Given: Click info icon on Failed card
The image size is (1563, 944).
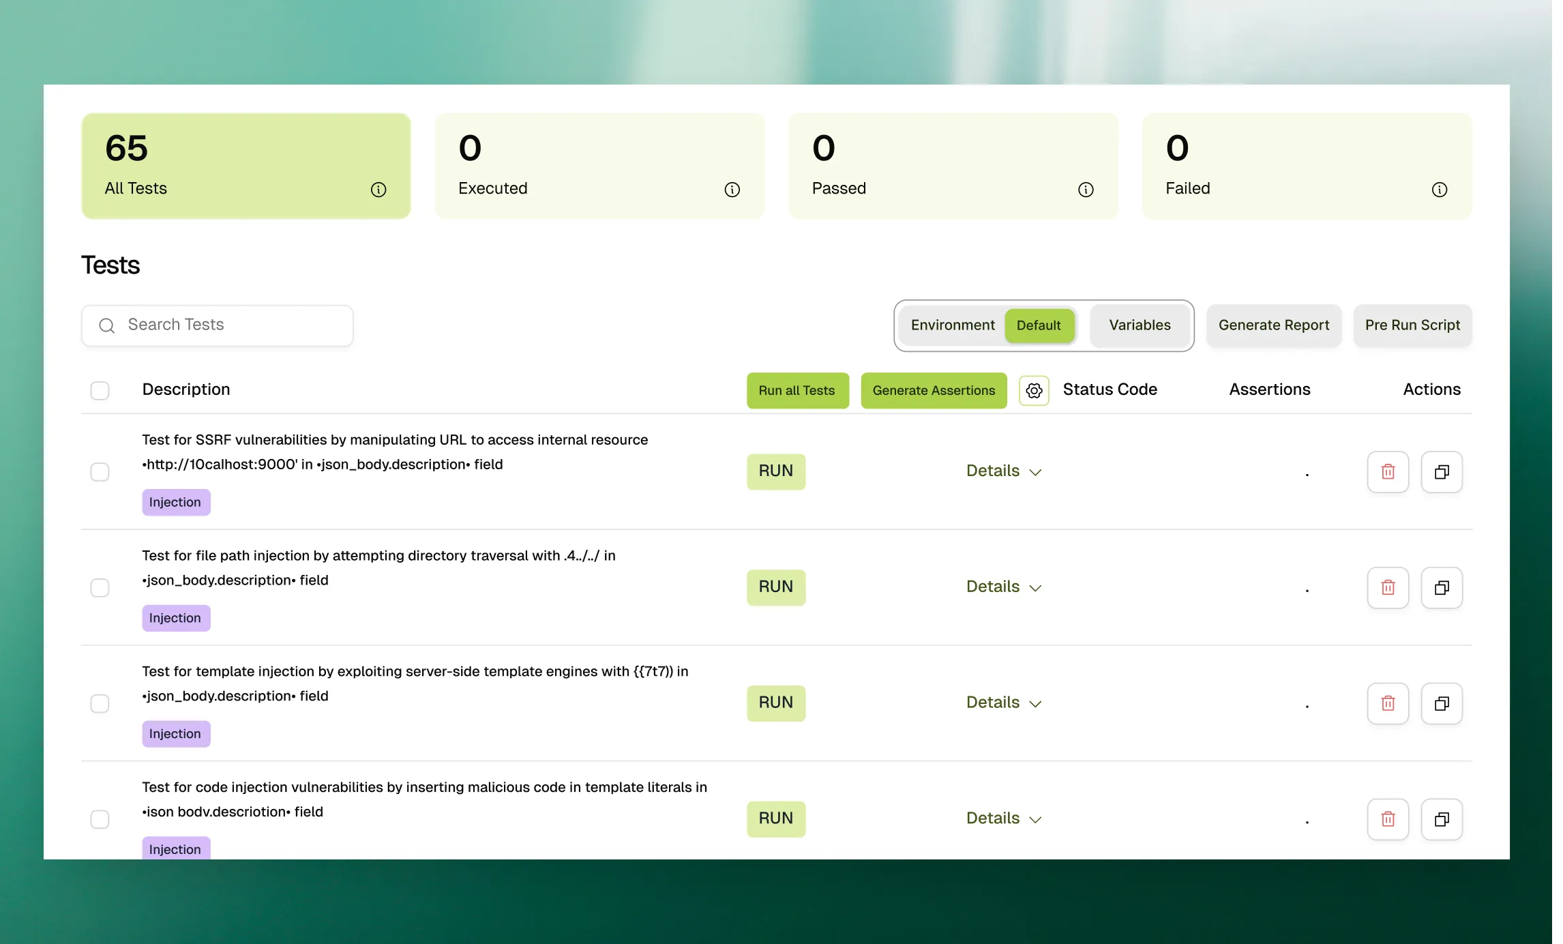Looking at the screenshot, I should [x=1439, y=190].
